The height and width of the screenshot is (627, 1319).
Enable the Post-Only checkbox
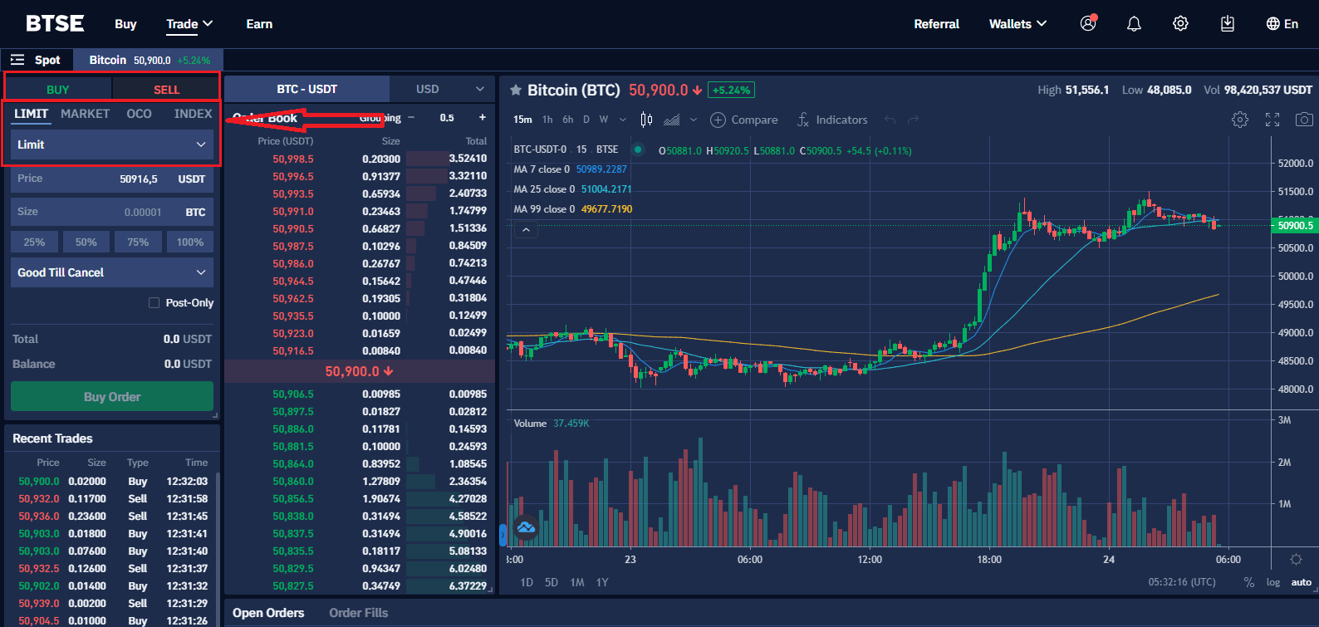(154, 303)
